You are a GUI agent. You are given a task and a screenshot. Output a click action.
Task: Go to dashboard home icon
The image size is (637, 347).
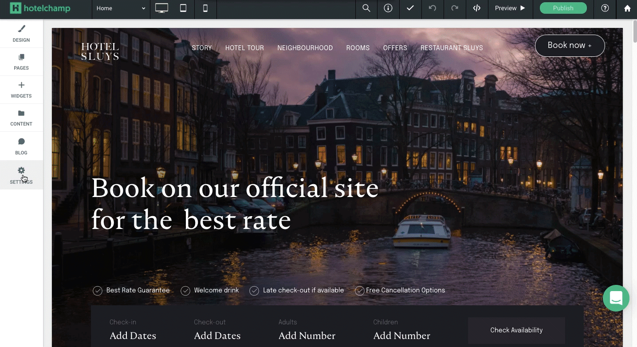coord(627,8)
